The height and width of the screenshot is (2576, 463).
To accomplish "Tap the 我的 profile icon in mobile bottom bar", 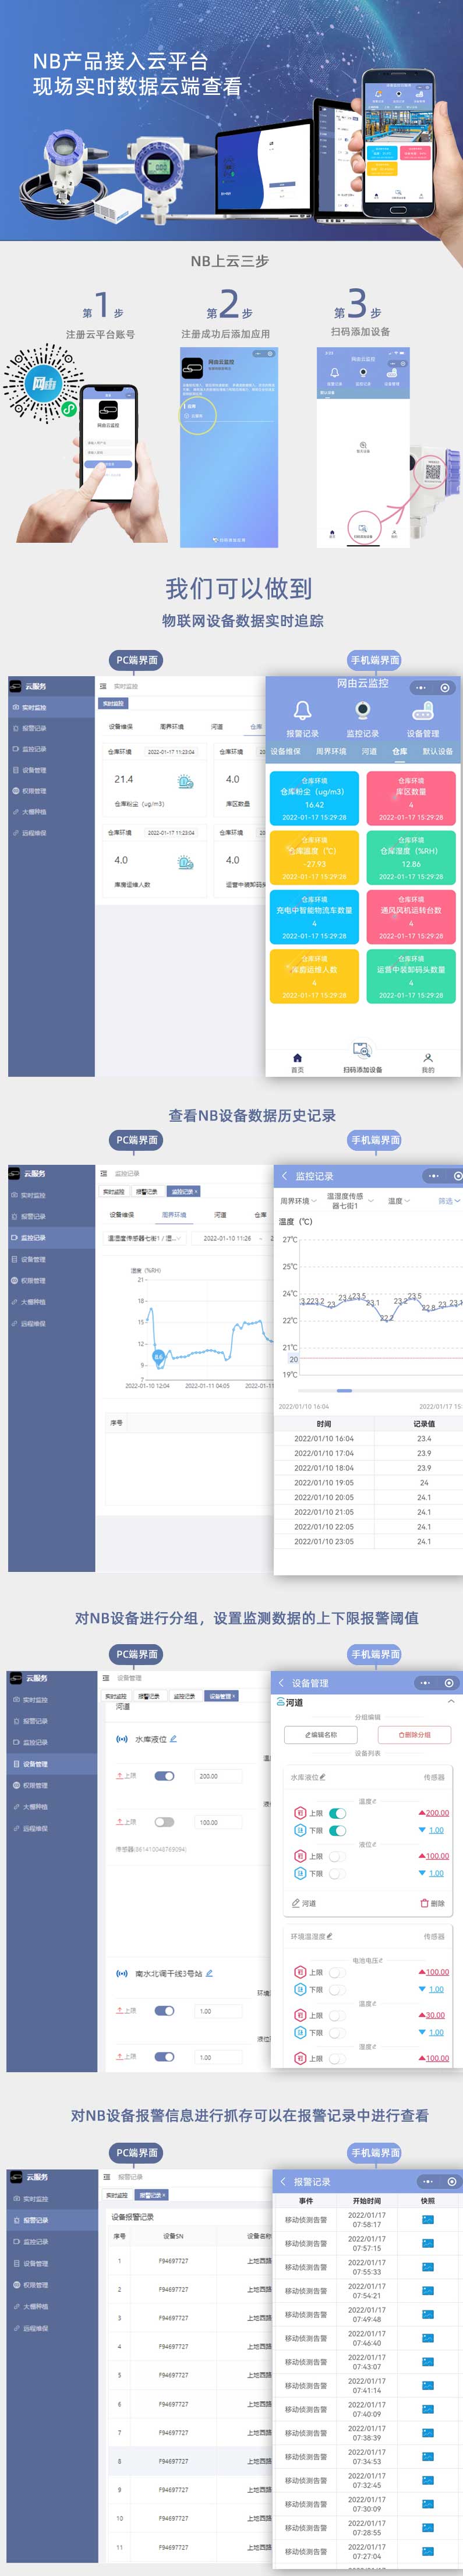I will pyautogui.click(x=427, y=1058).
